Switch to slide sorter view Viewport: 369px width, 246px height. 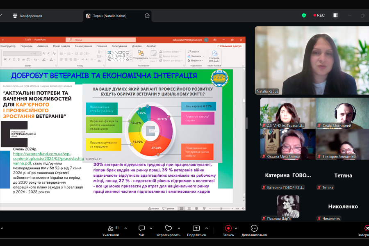click(189, 209)
